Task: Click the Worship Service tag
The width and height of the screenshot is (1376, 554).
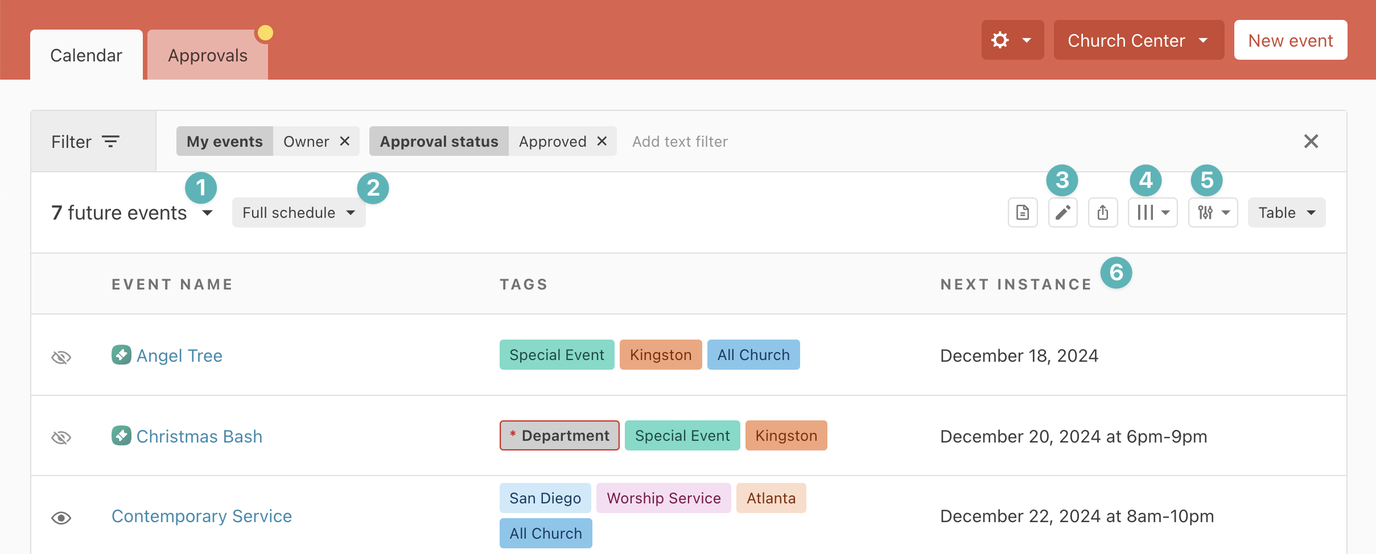Action: pyautogui.click(x=664, y=498)
